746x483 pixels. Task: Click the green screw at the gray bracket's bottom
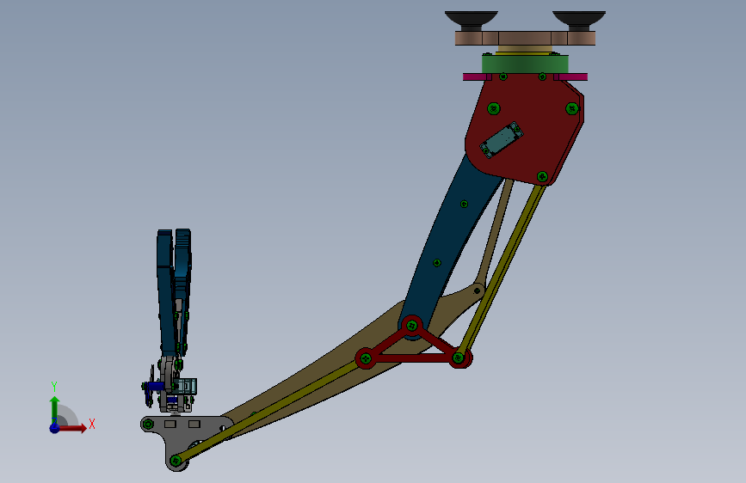[176, 461]
